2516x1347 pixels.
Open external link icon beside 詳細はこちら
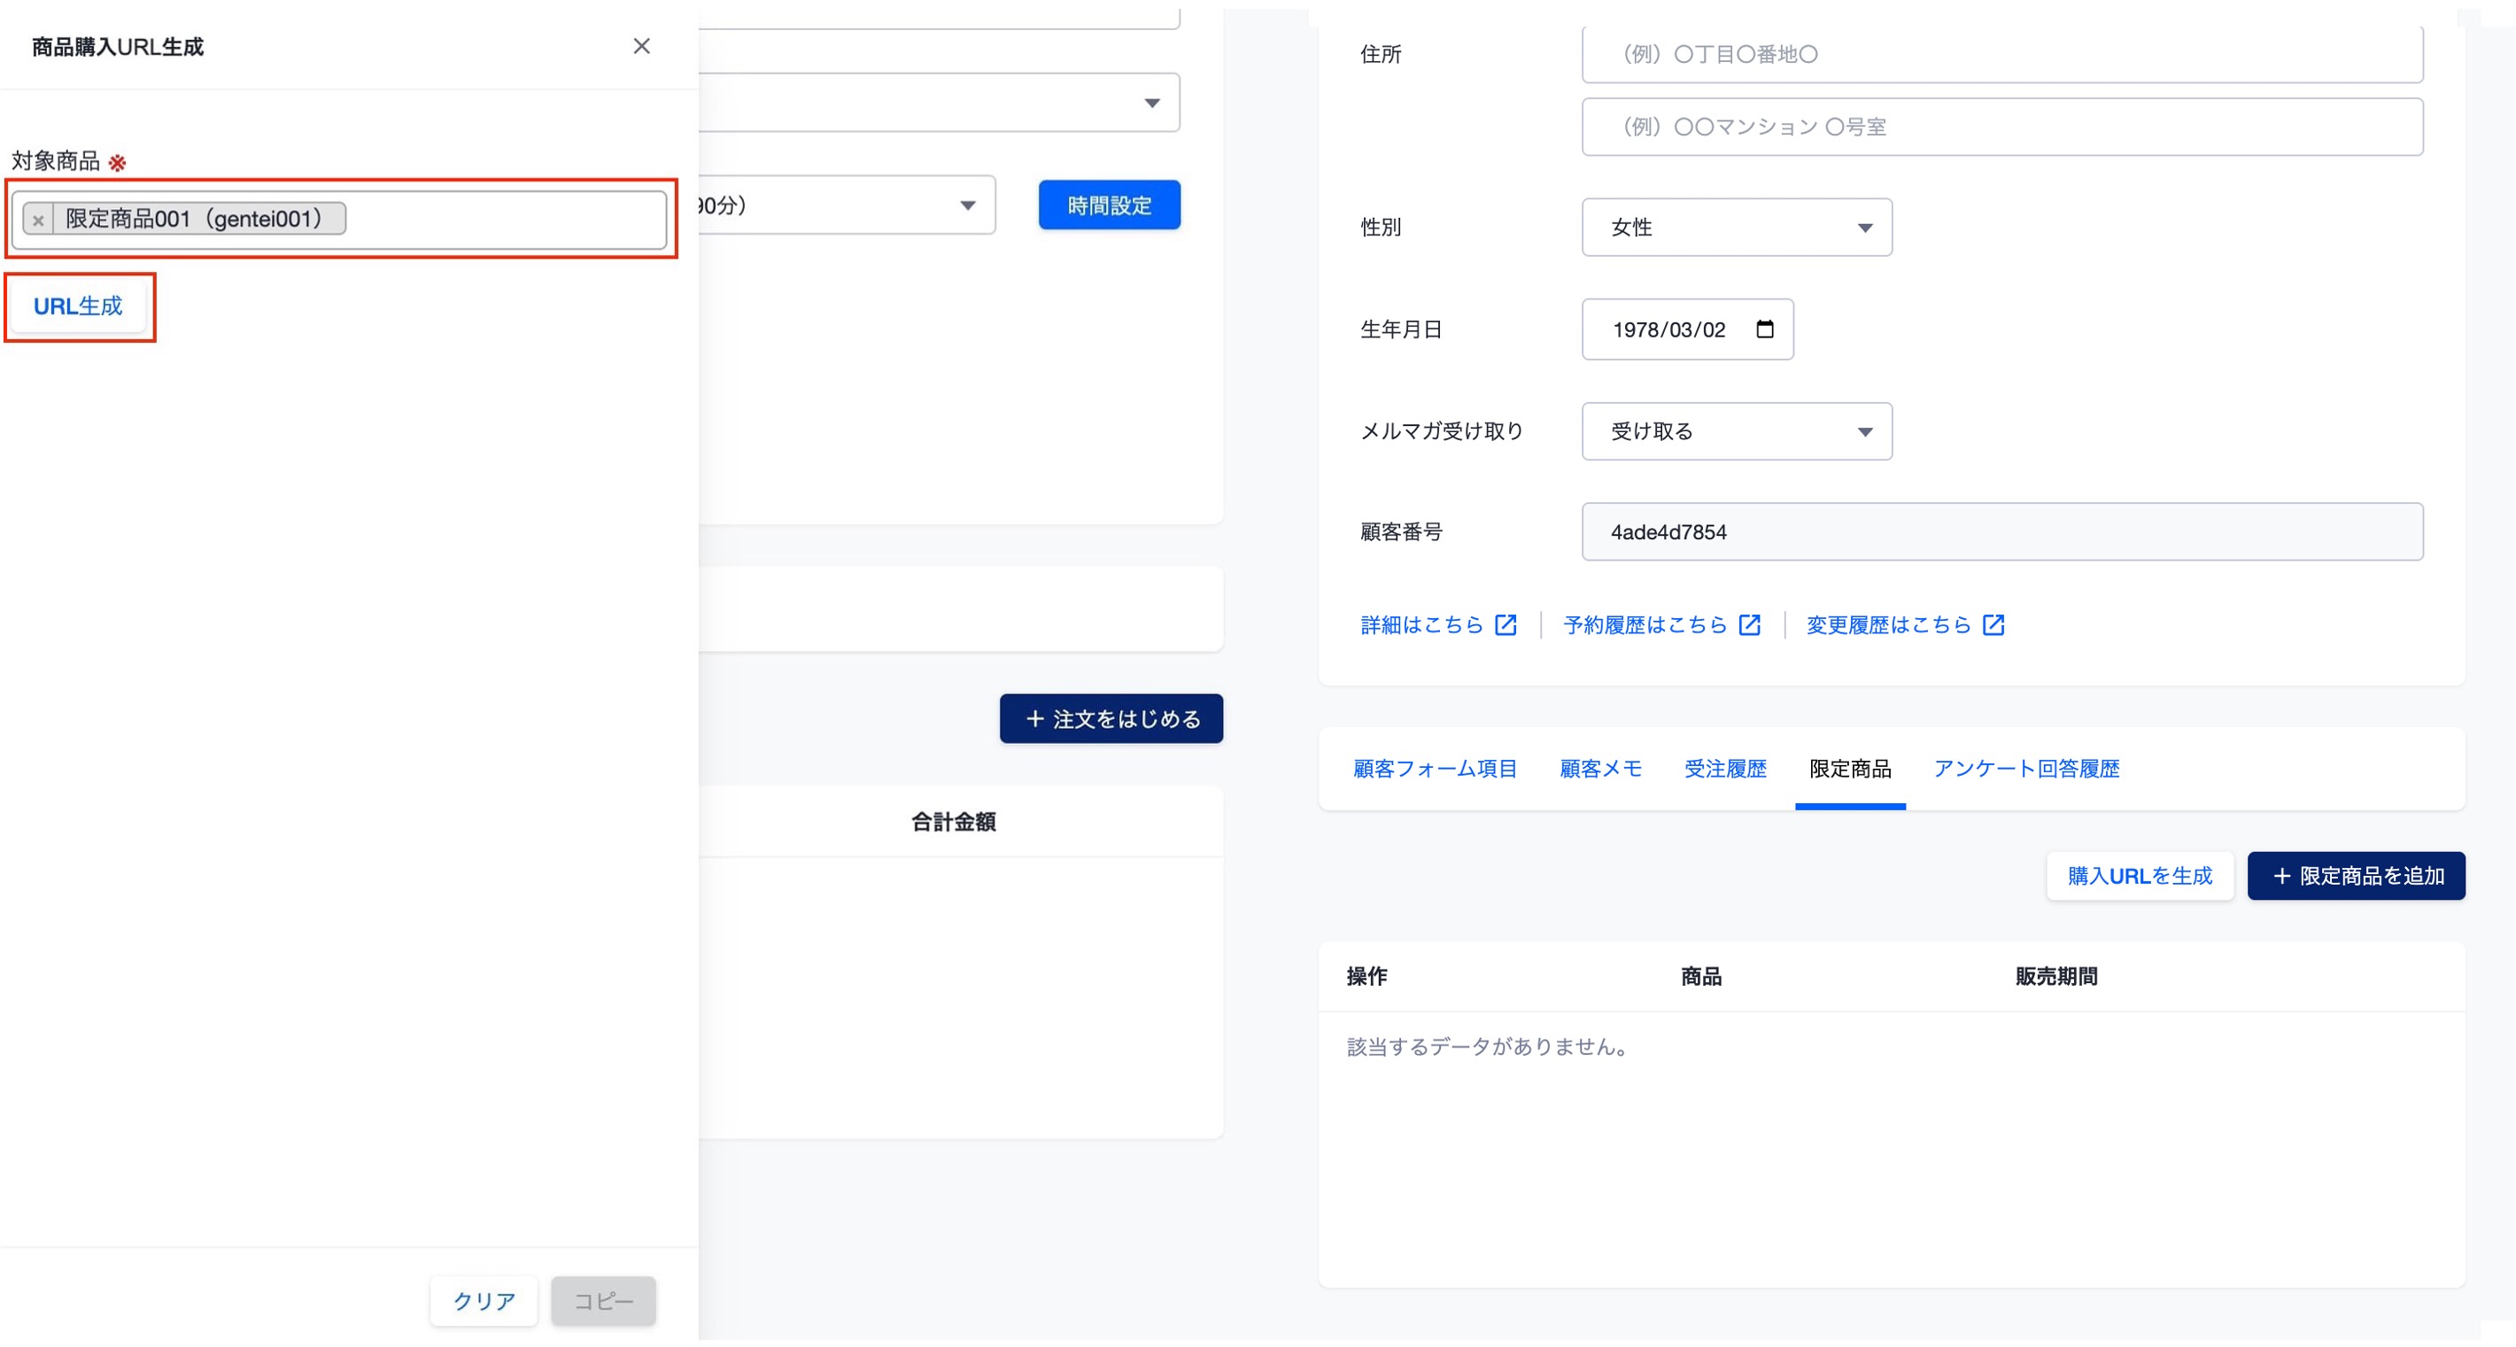pyautogui.click(x=1506, y=625)
